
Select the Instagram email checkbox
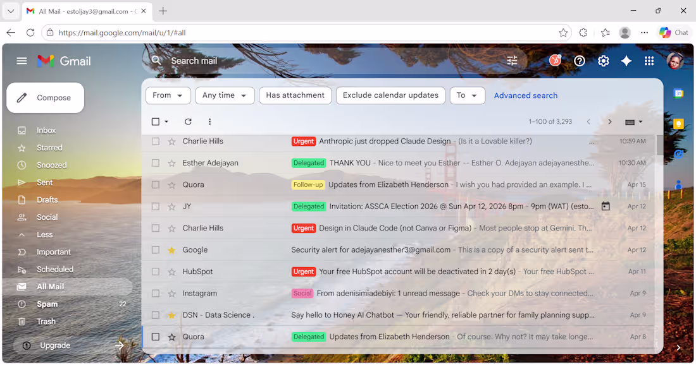click(x=156, y=293)
